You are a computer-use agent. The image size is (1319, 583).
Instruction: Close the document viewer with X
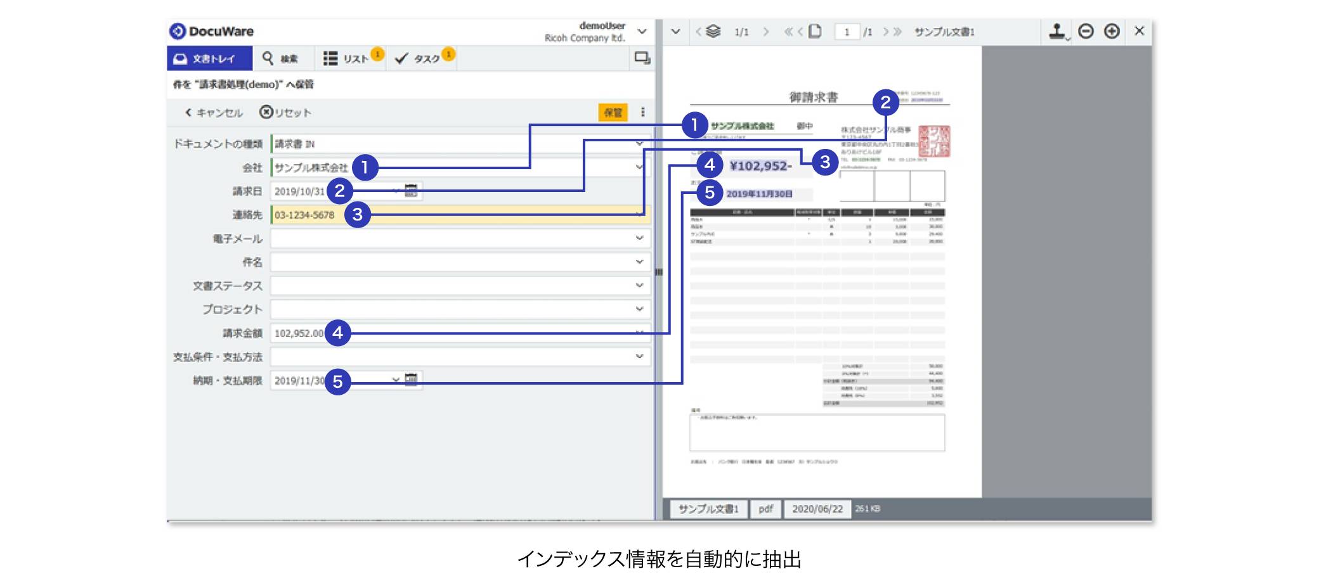pos(1139,31)
